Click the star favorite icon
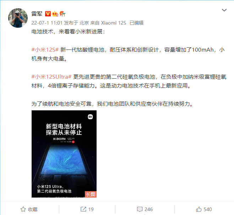234x215 pixels. (23, 209)
